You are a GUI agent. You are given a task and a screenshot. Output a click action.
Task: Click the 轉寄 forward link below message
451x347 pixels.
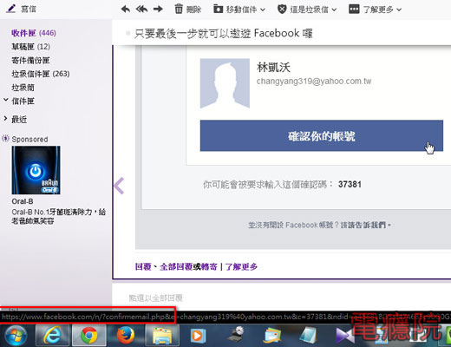(x=209, y=266)
